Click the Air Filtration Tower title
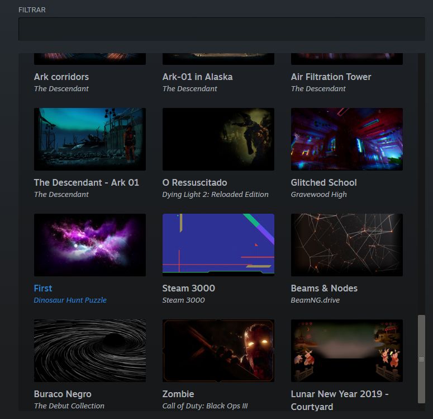Screen dimensions: 433x419 [331, 77]
